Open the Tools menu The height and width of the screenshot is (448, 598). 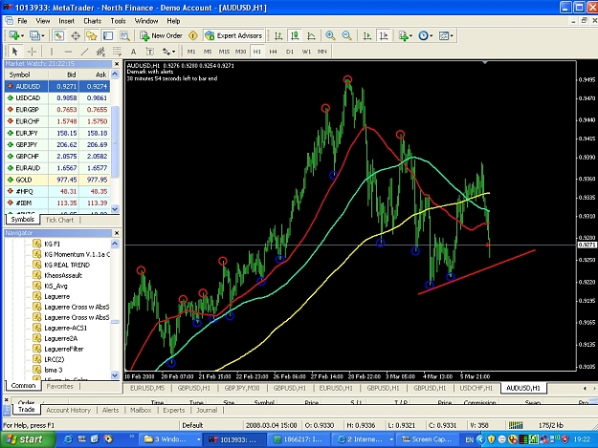click(x=118, y=21)
